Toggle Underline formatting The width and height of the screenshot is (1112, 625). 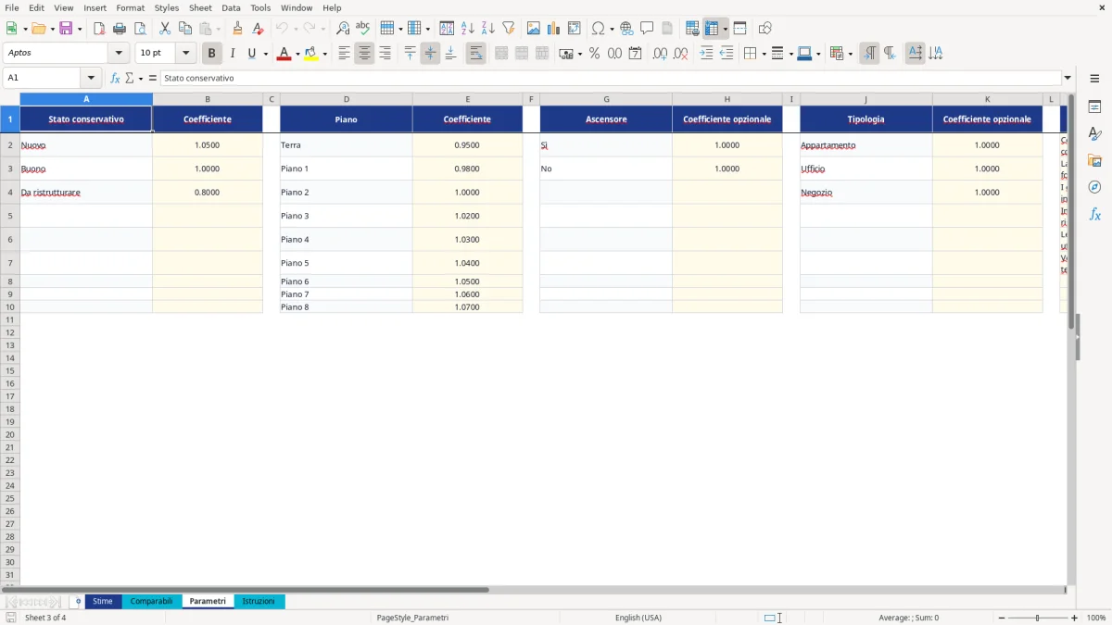click(251, 54)
